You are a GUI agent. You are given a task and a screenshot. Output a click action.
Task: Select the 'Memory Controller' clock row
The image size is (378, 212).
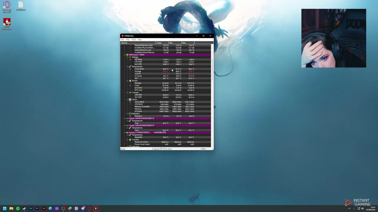click(166, 107)
